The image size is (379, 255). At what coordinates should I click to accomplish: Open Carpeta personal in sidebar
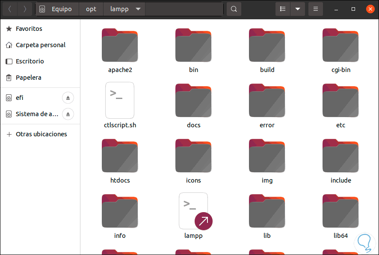click(40, 45)
